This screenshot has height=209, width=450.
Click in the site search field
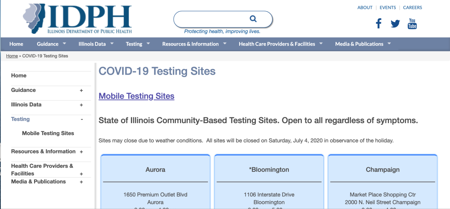[x=222, y=19]
